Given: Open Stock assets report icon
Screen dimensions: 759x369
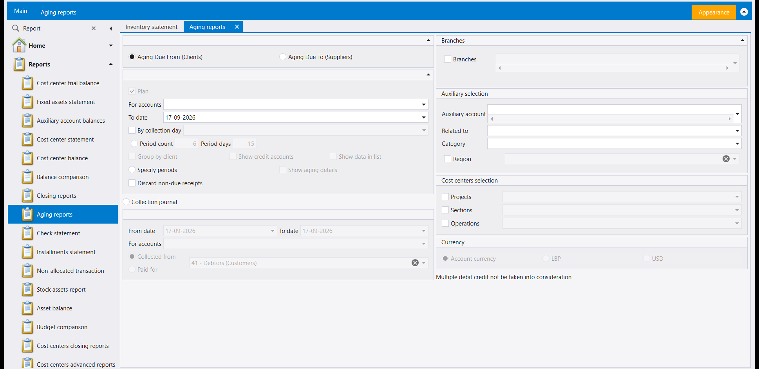Looking at the screenshot, I should (27, 289).
